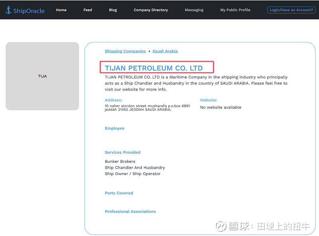View My Public Profile
Viewport: 319px width, 236px height.
(x=235, y=10)
